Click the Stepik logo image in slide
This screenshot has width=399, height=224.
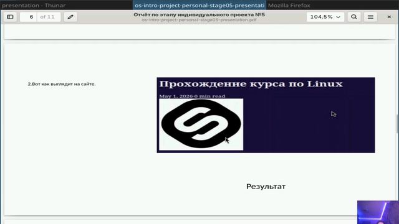201,124
